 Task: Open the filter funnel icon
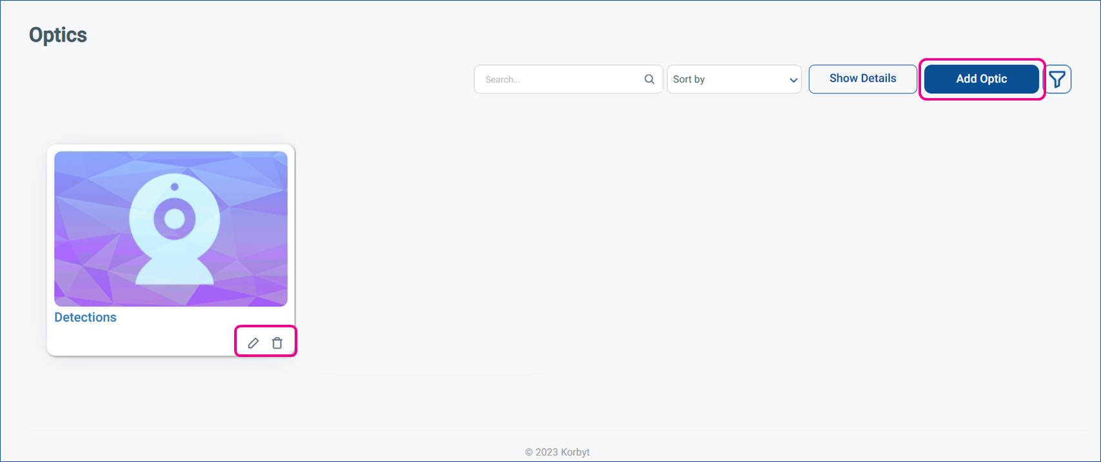pyautogui.click(x=1057, y=79)
